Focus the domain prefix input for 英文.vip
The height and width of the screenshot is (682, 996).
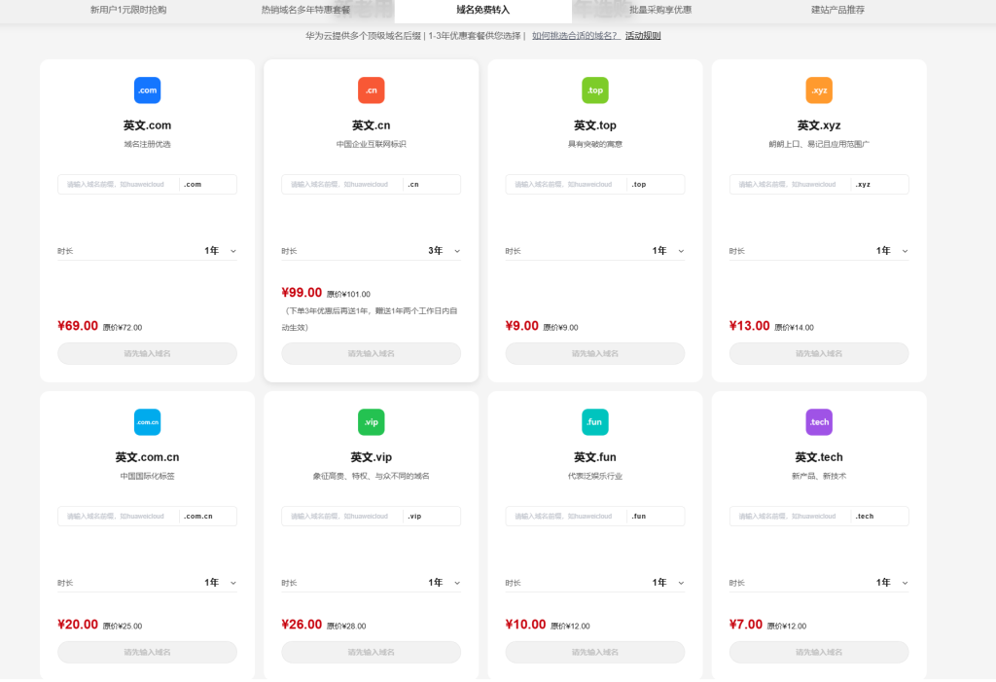point(341,516)
